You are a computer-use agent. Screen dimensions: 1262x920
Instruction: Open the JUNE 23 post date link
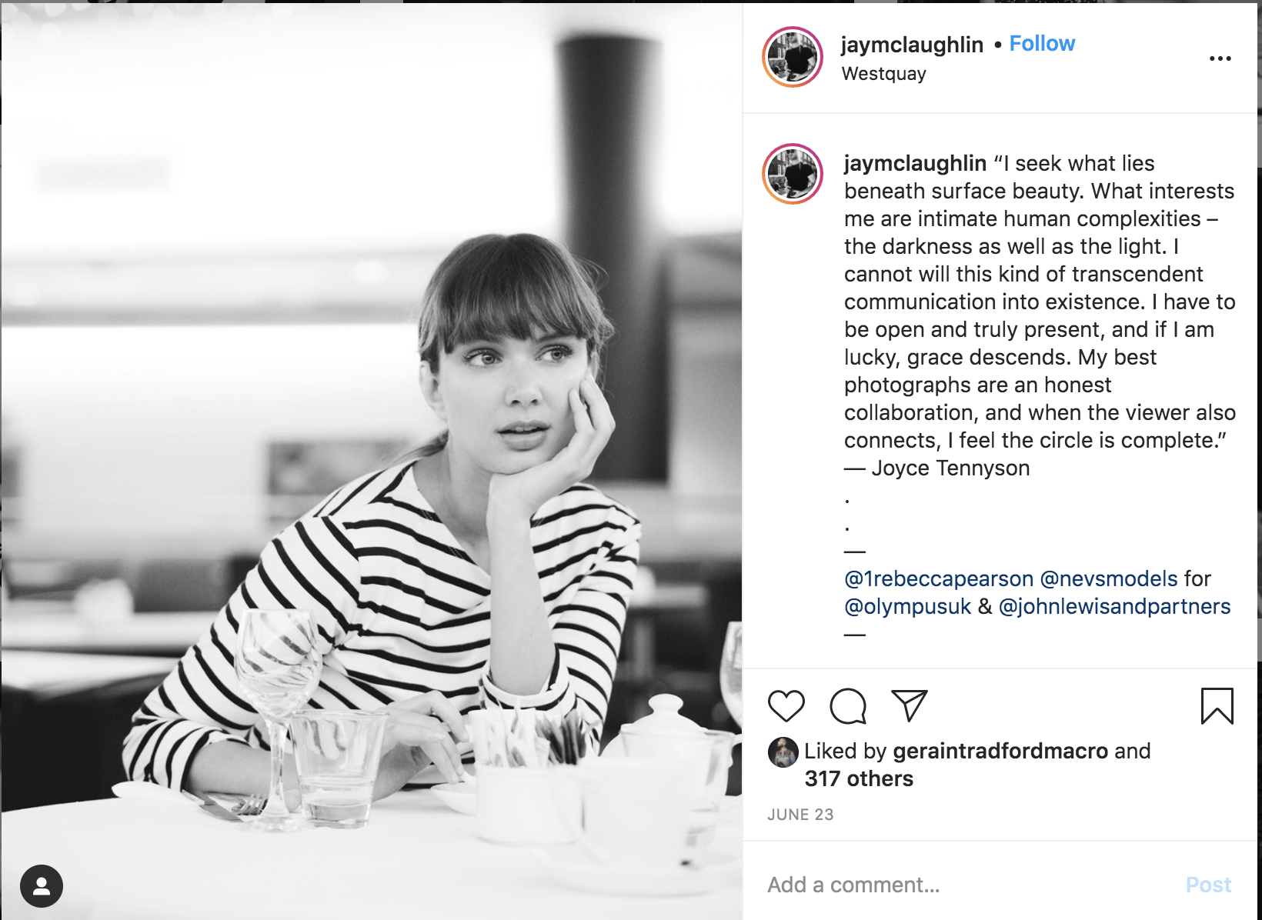[800, 815]
